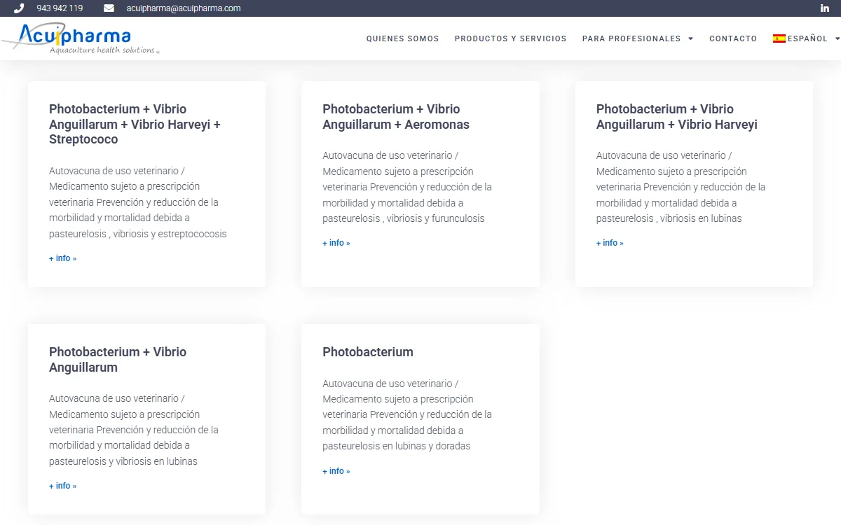Open info link for Streptococo vaccine card
The image size is (841, 525).
pyautogui.click(x=63, y=258)
